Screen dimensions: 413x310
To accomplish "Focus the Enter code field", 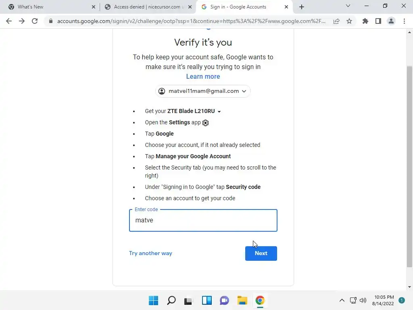I will click(203, 220).
